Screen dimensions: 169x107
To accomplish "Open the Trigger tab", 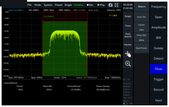I will (x=158, y=79).
